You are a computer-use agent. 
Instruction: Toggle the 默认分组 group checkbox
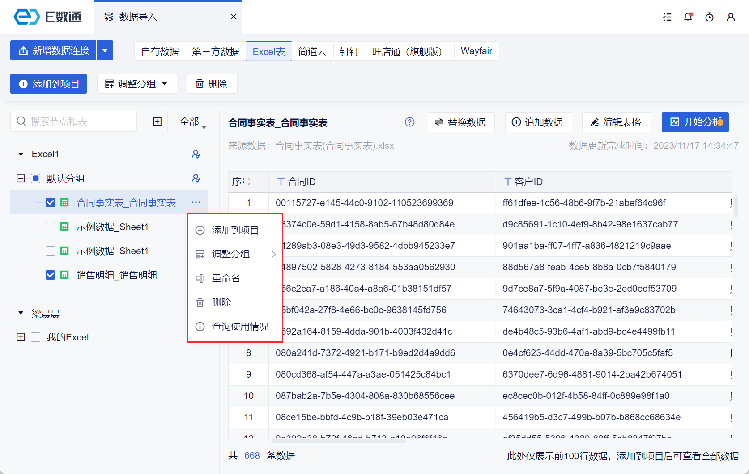tap(36, 178)
